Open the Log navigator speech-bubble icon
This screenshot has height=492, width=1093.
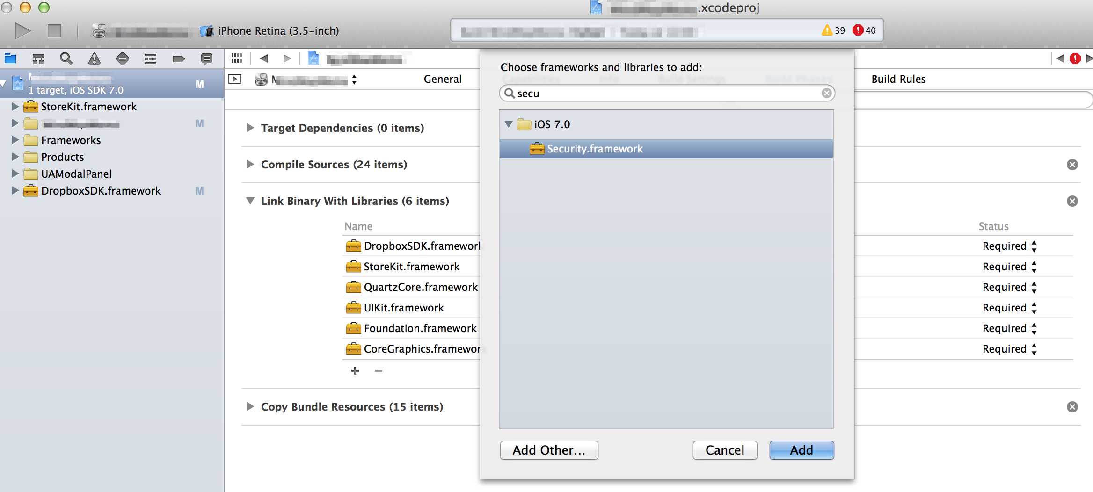click(x=206, y=58)
